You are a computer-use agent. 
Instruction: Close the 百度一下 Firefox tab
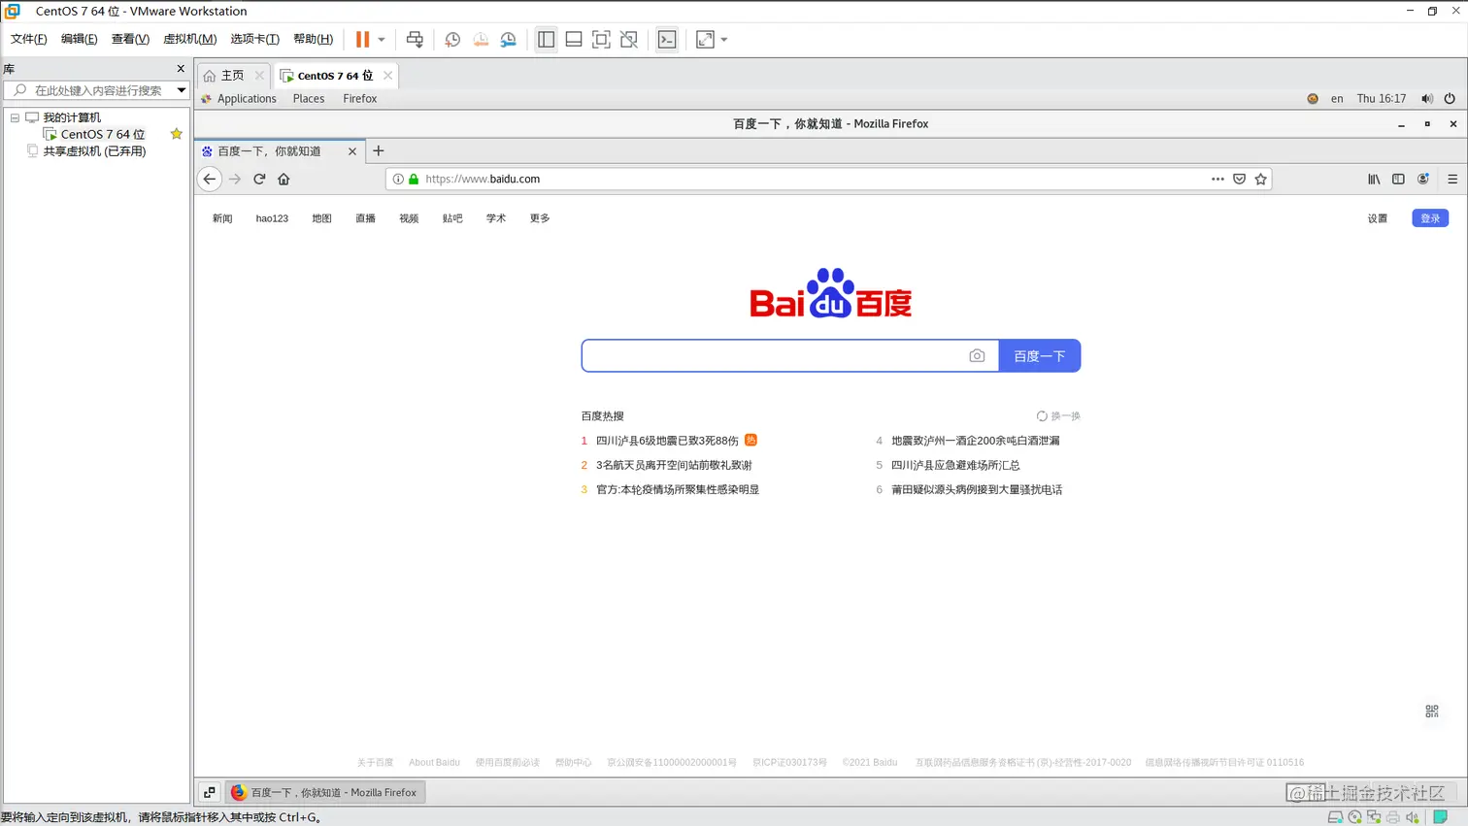352,151
